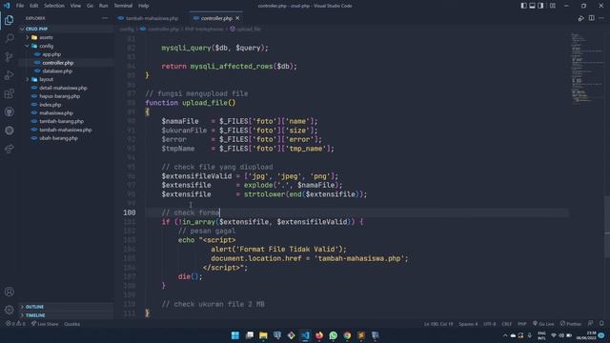Open the notifications bell in the status bar
Screen dimensions: 610x343
(601, 324)
